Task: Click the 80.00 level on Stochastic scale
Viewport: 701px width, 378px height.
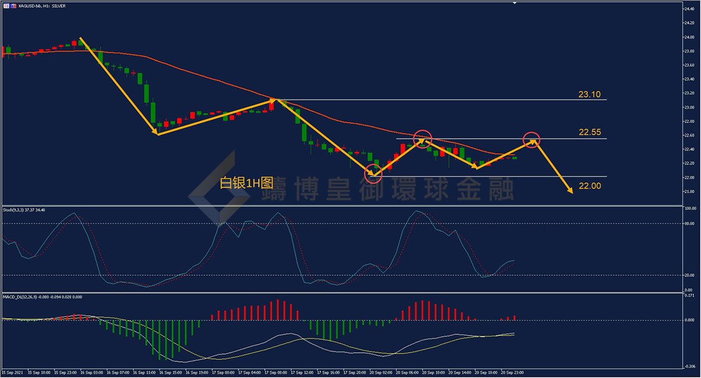Action: pos(688,224)
